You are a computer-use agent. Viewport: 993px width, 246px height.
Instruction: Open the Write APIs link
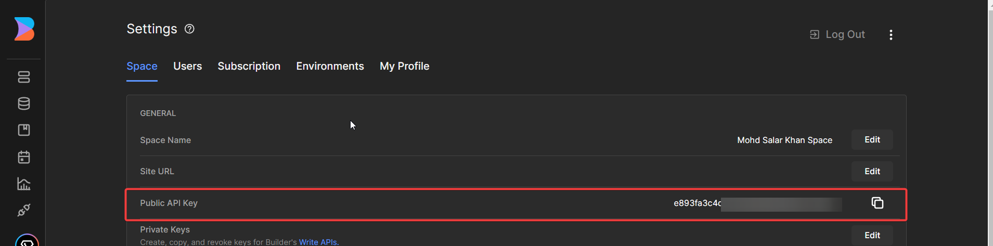[318, 242]
